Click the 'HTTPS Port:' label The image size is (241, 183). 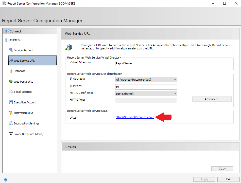tap(77, 100)
